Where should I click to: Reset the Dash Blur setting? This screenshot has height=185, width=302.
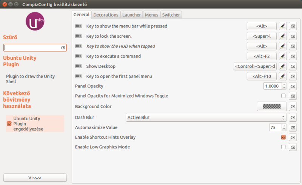click(293, 117)
